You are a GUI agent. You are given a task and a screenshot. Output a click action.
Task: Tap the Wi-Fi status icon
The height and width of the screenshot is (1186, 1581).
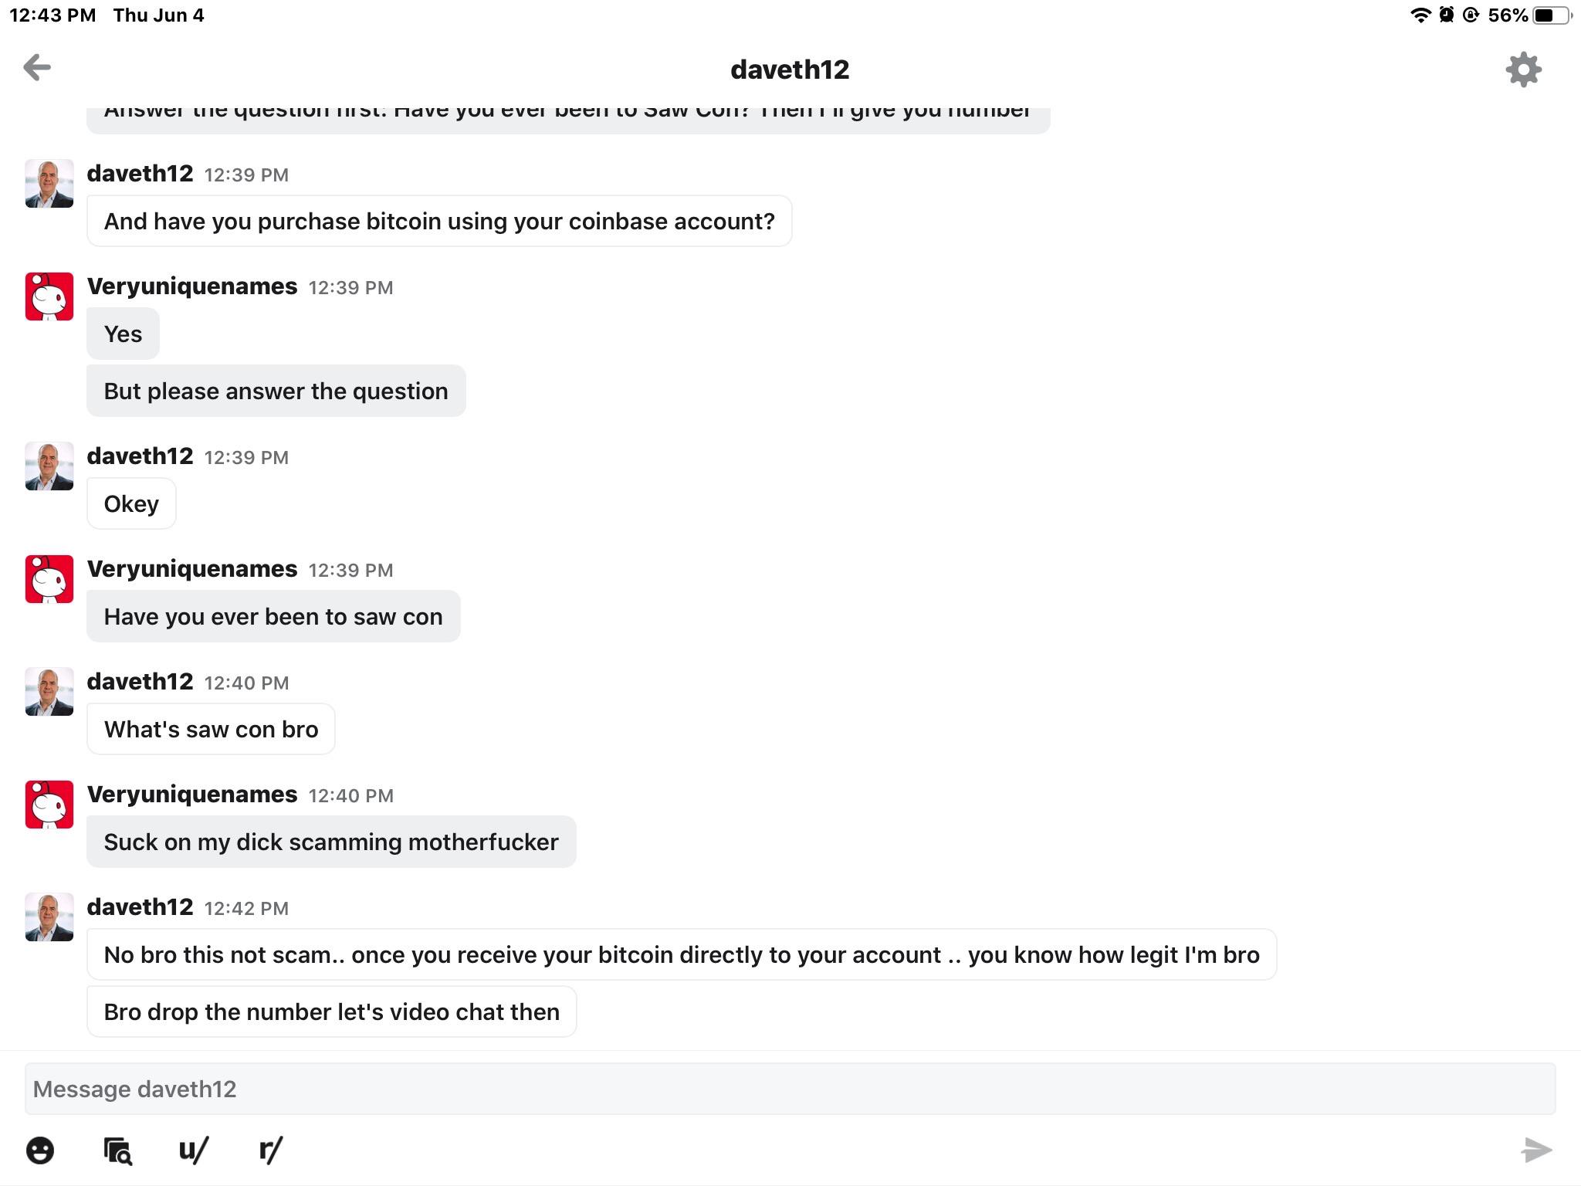1419,15
